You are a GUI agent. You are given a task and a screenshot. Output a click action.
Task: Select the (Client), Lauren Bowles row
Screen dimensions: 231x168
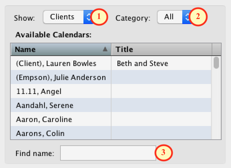pos(111,63)
